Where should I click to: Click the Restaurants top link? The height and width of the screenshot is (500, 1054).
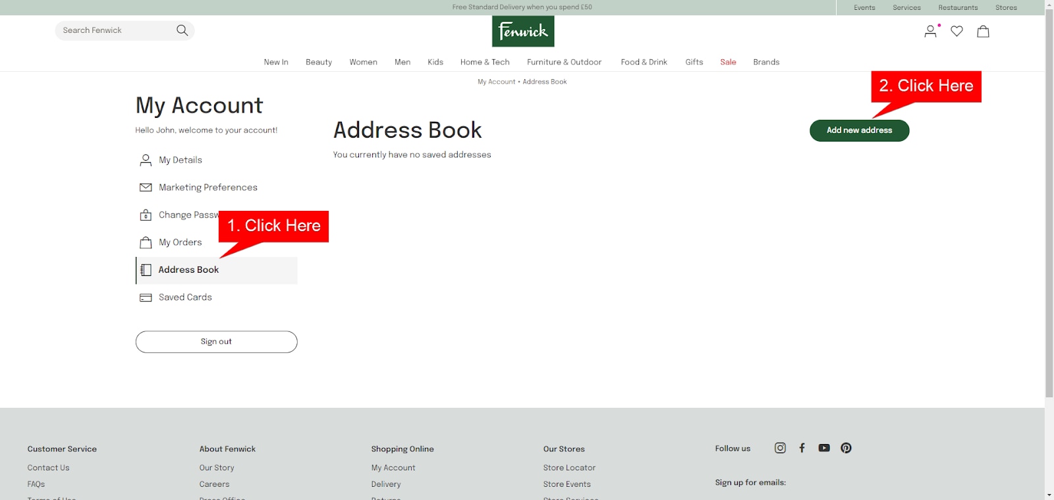(958, 8)
